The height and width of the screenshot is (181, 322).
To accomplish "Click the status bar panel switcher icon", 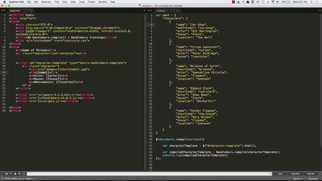I will tap(2, 179).
